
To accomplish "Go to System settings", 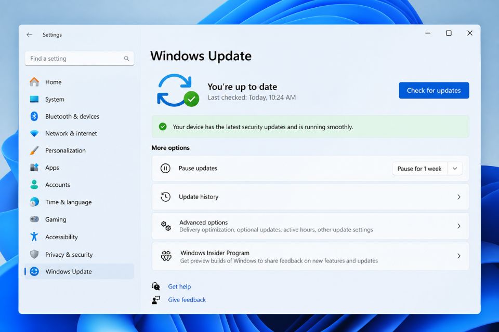I will pyautogui.click(x=79, y=99).
